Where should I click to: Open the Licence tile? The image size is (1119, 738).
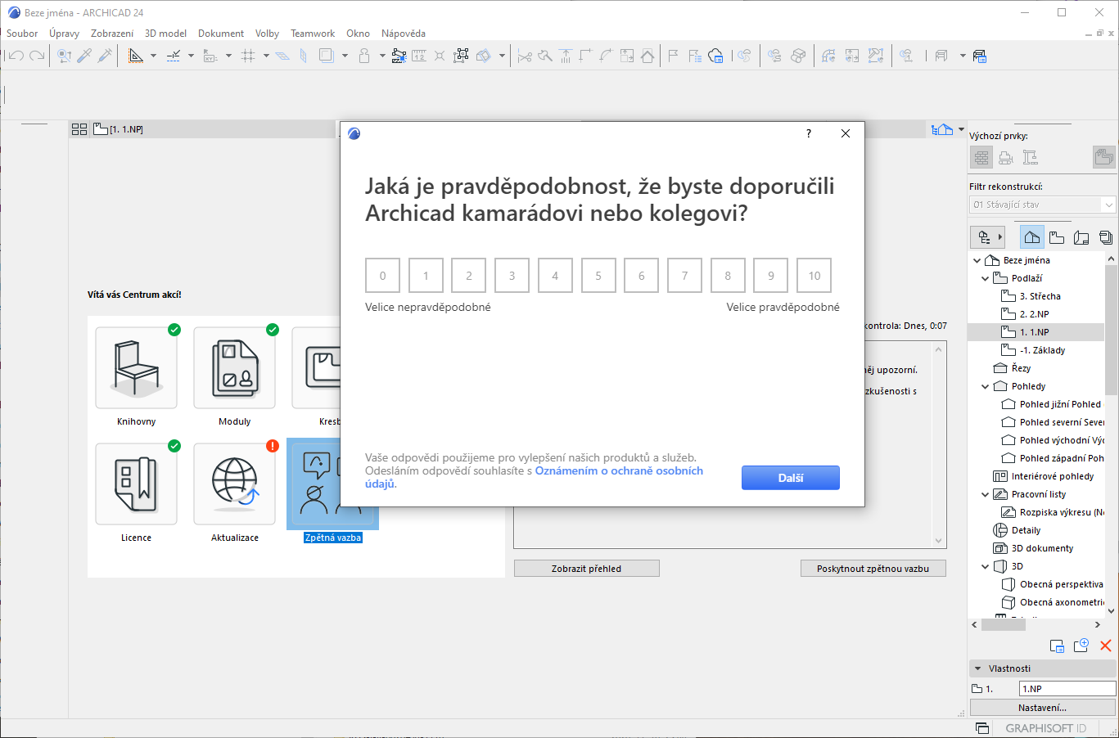tap(136, 484)
